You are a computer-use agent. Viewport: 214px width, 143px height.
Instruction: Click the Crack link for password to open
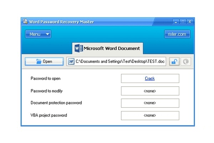pyautogui.click(x=150, y=78)
